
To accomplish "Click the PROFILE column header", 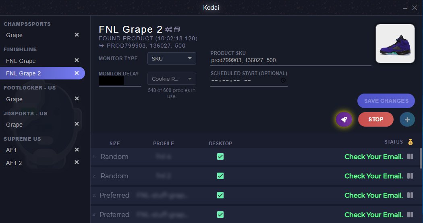I will (164, 144).
